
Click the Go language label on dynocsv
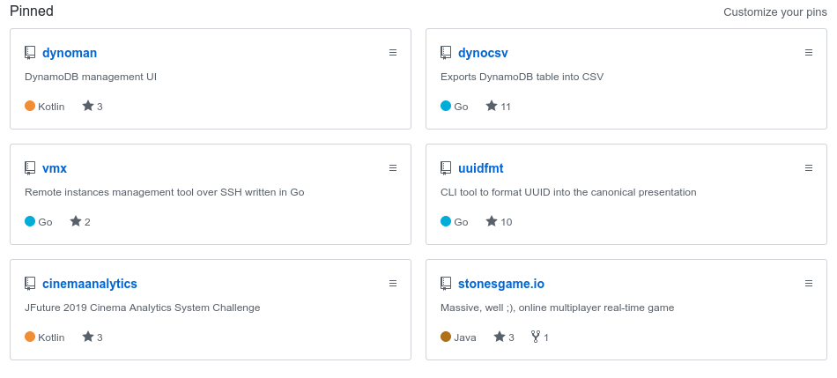[461, 107]
